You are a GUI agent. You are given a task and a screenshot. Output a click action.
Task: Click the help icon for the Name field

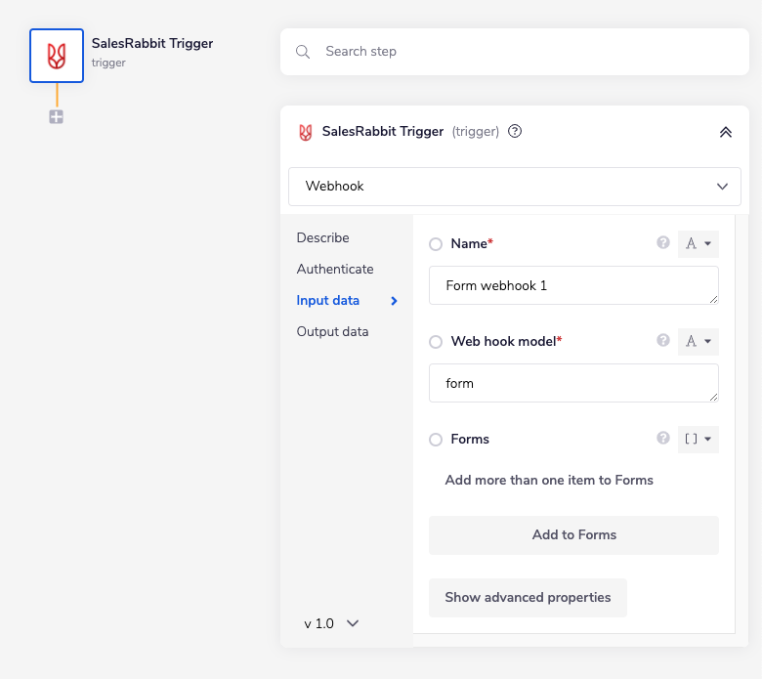663,243
